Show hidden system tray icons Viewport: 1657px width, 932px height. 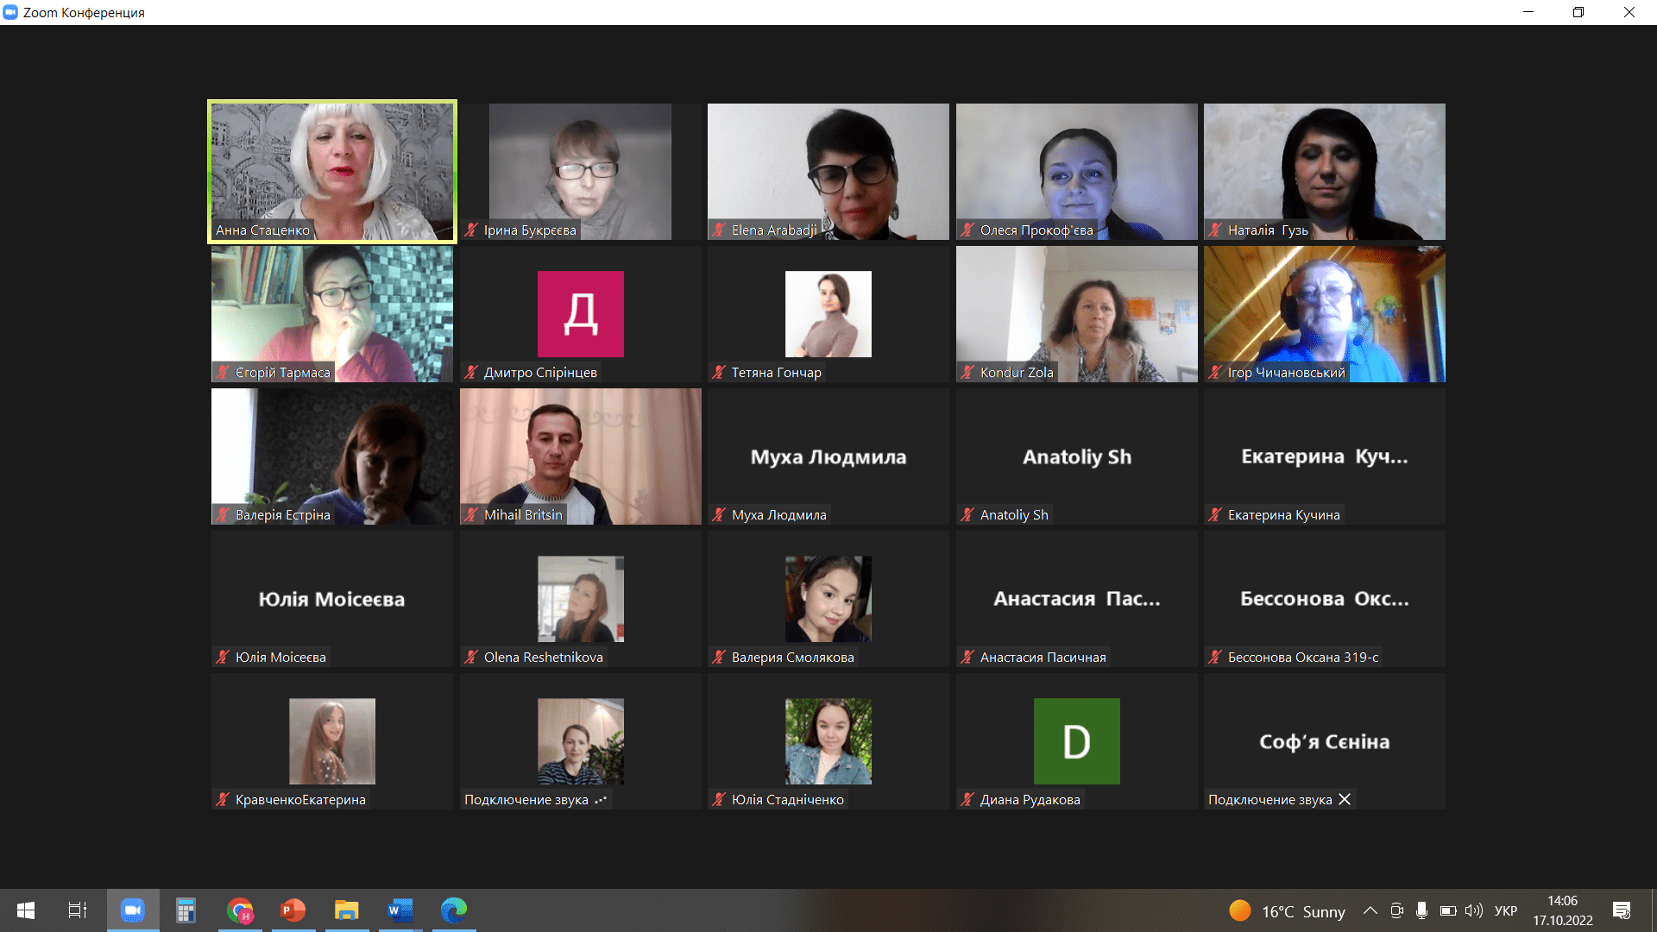1370,911
